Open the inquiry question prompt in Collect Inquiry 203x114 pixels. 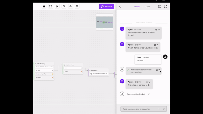tap(44, 67)
